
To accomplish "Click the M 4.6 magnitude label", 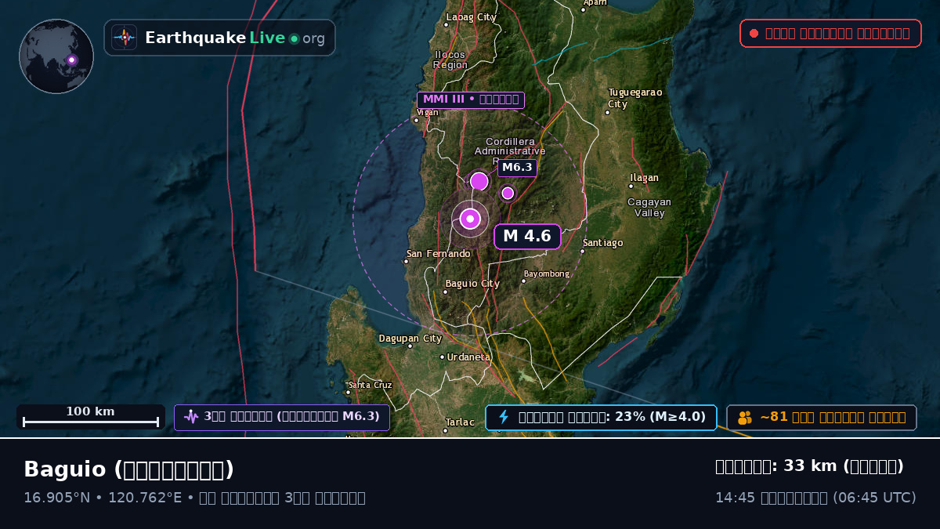I will click(x=527, y=237).
